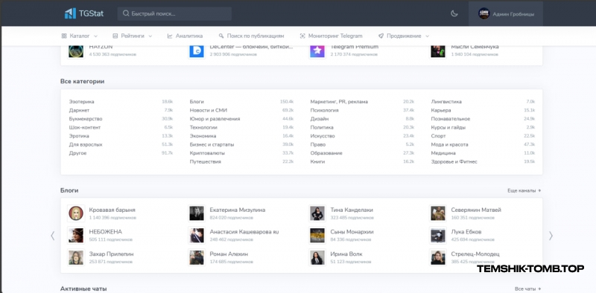
Task: Open Кровавая барыня channel avatar
Action: (76, 213)
